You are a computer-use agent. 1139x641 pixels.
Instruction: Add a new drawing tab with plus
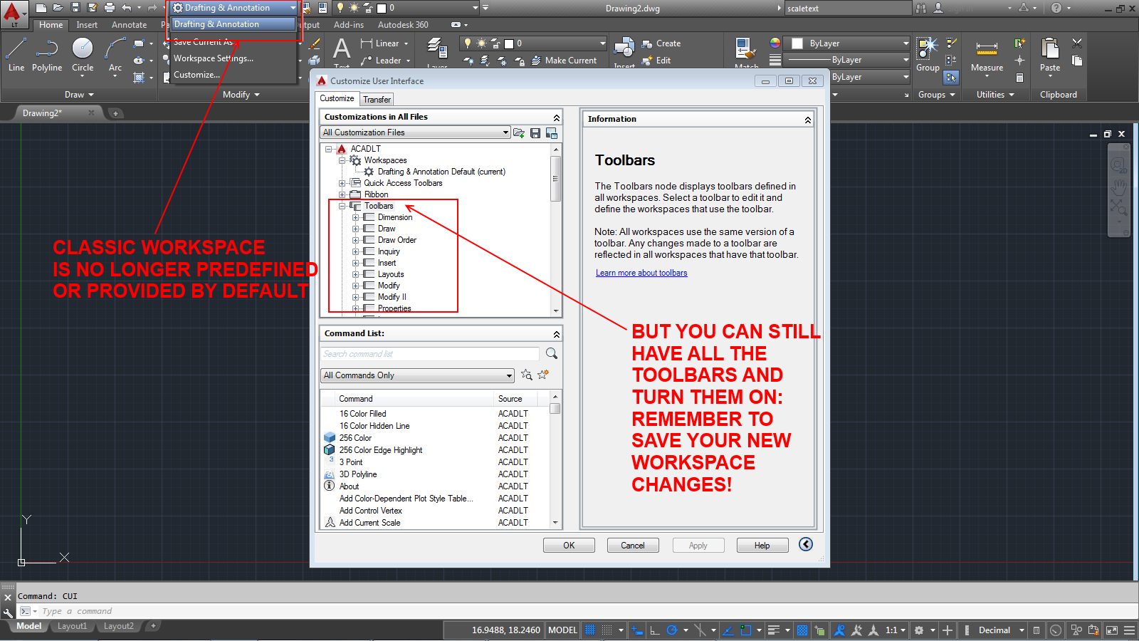tap(115, 113)
